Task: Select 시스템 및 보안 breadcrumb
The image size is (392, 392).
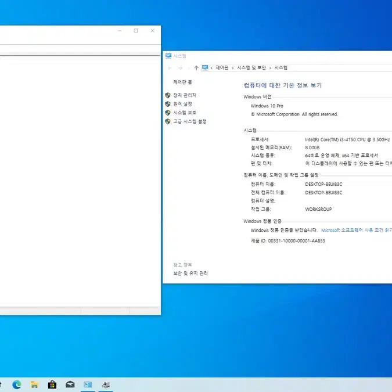Action: [251, 68]
